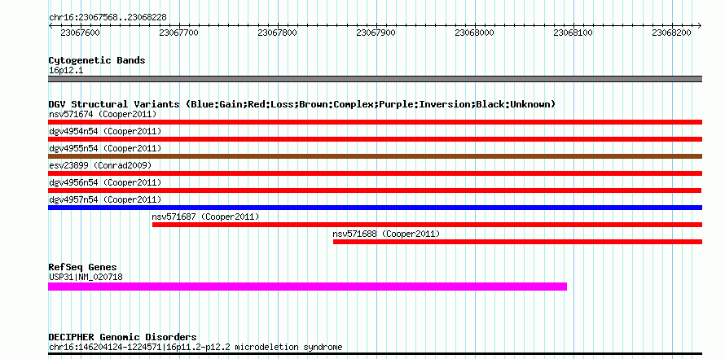Select the USP31|NM_020718 gene label
The height and width of the screenshot is (359, 725).
point(86,278)
